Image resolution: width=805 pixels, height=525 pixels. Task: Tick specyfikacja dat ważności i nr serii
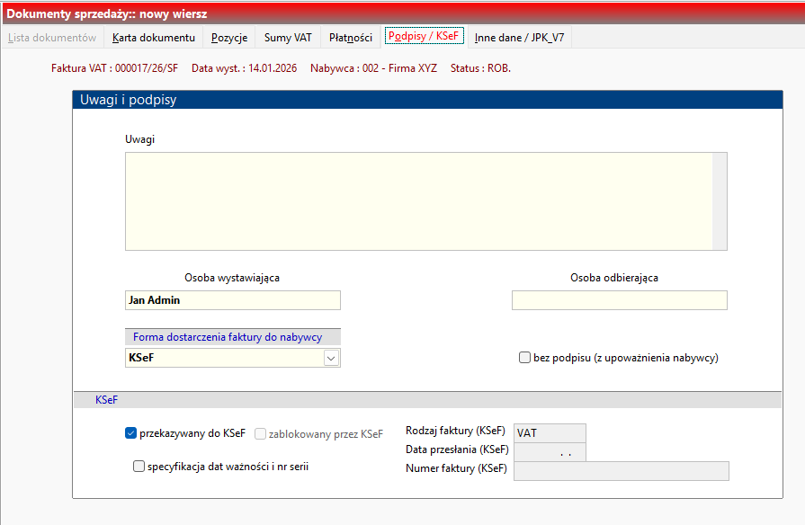coord(139,466)
